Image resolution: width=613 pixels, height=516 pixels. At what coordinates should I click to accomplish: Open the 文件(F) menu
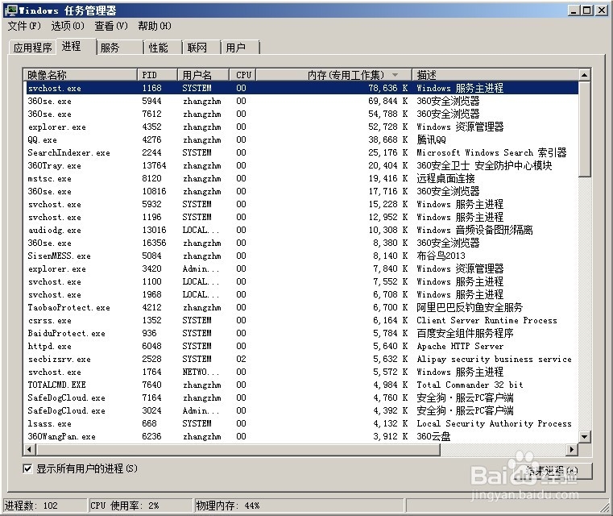[24, 27]
